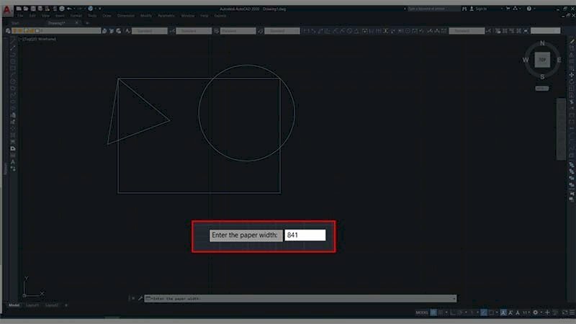Open the Text Style dropdown
This screenshot has width=576, height=324.
(x=150, y=31)
